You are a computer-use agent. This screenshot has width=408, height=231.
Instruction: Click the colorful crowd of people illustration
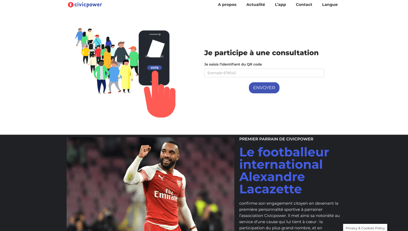pos(107,61)
